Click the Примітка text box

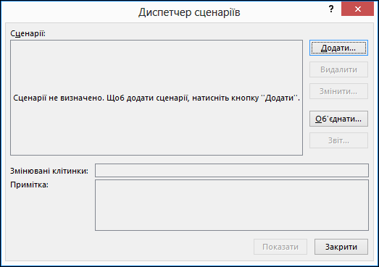click(x=232, y=205)
